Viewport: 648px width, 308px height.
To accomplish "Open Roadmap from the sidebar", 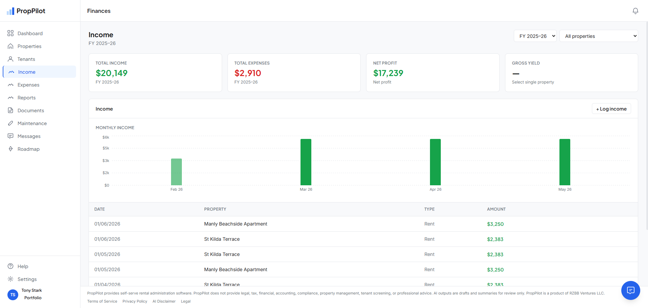I will coord(40,149).
